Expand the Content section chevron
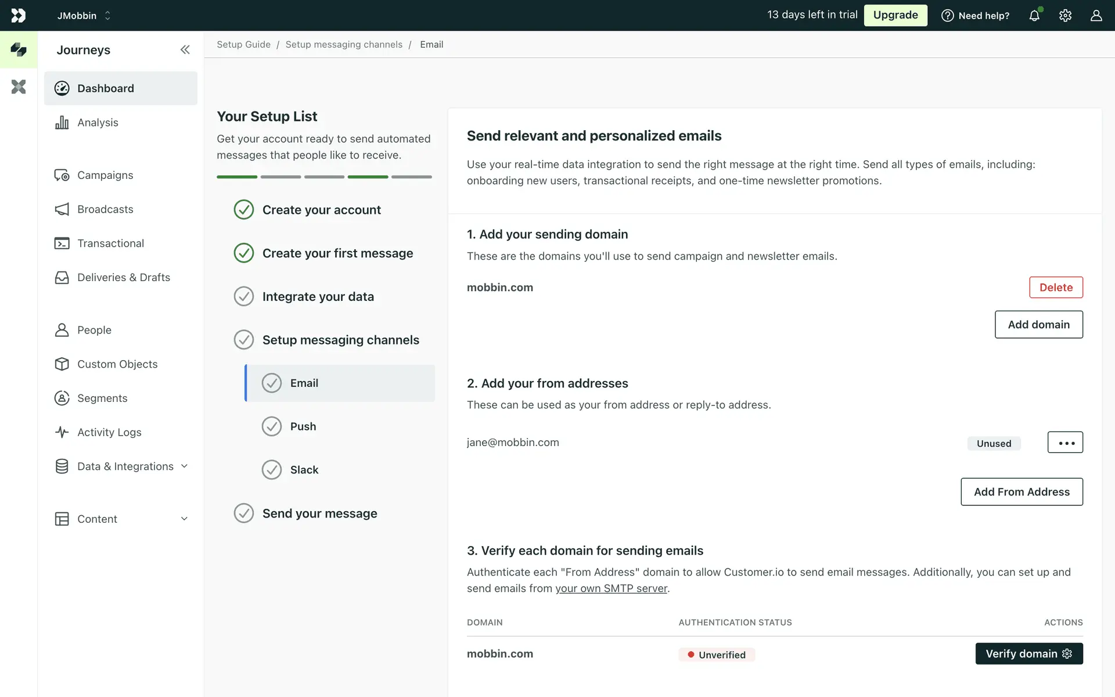The width and height of the screenshot is (1115, 697). coord(184,519)
